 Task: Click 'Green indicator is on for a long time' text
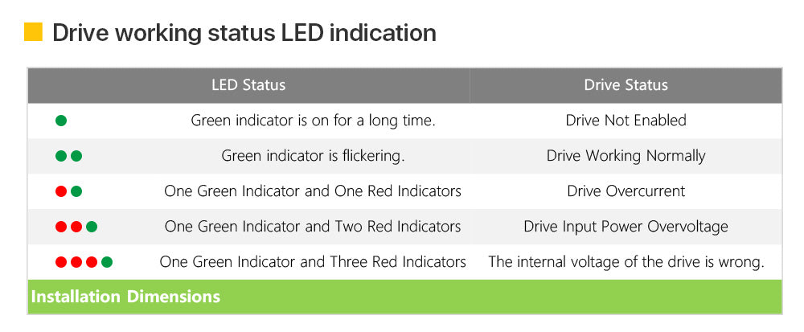[x=313, y=121]
